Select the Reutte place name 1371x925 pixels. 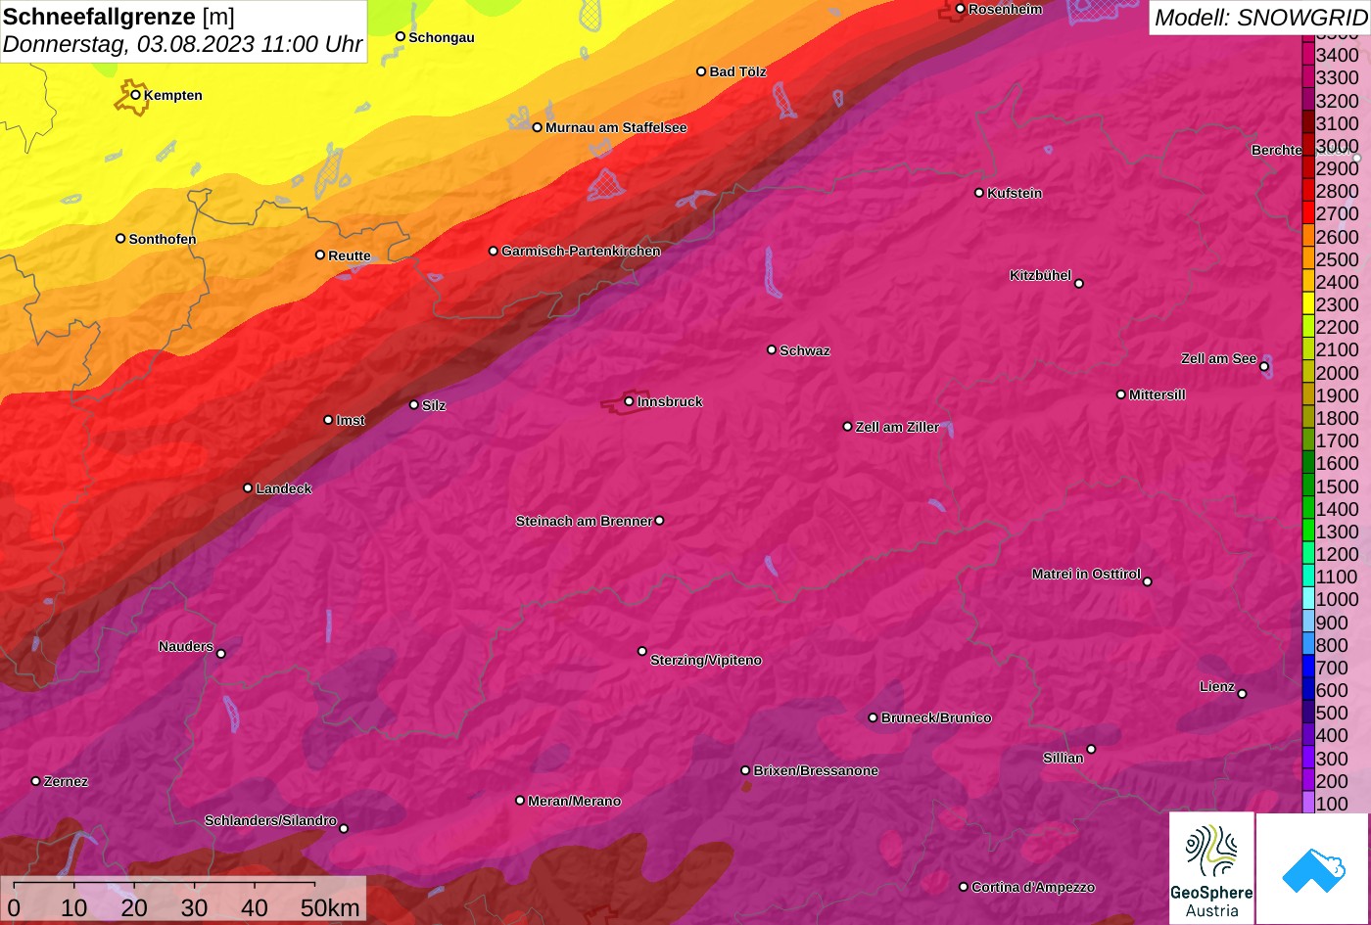point(350,256)
